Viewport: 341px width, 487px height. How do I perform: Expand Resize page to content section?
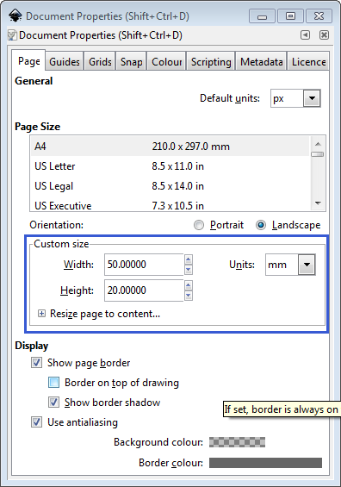click(41, 314)
